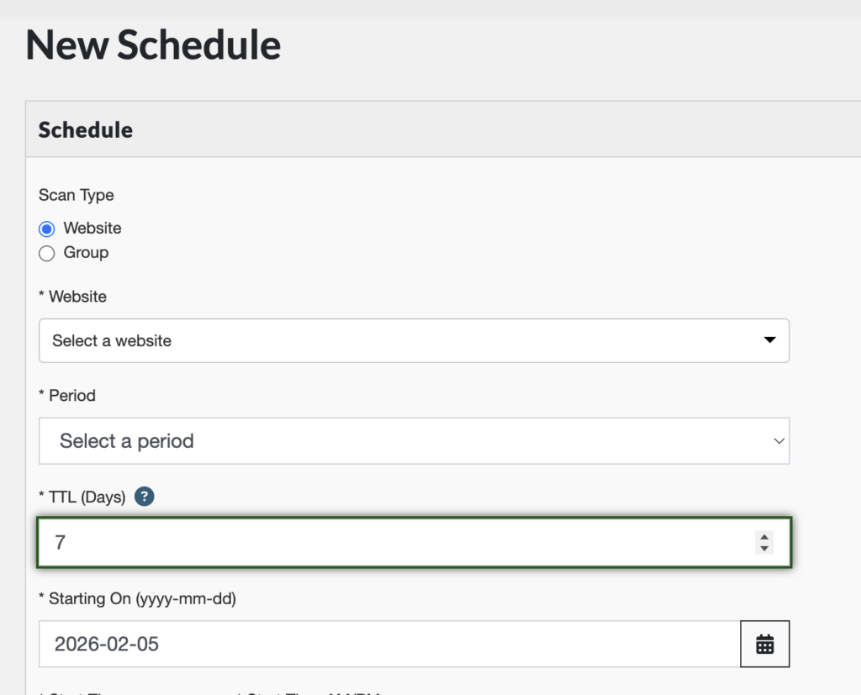Click the "New Schedule" page heading
Viewport: 861px width, 695px height.
(x=154, y=45)
